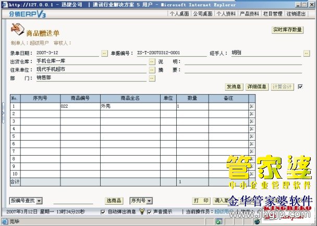Click the 单据编号 field ZS-T-20070312-0001
Screen dimensions: 317x226
tap(172, 53)
